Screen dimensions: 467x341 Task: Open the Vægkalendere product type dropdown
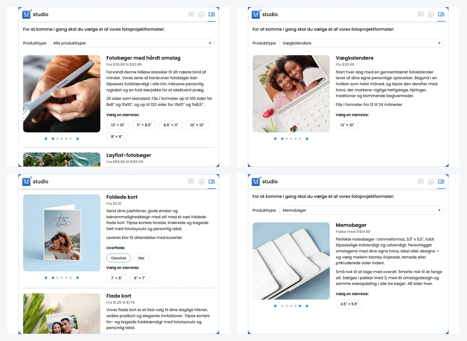coord(361,43)
